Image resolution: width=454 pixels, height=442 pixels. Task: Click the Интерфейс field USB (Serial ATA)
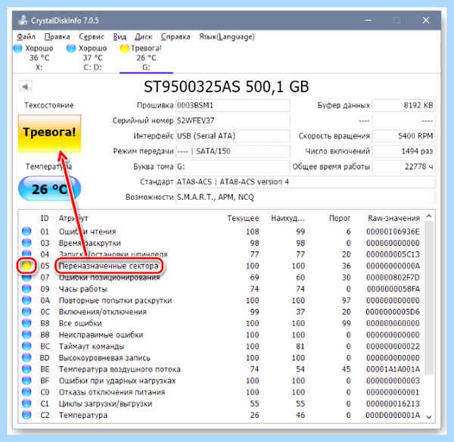point(233,135)
